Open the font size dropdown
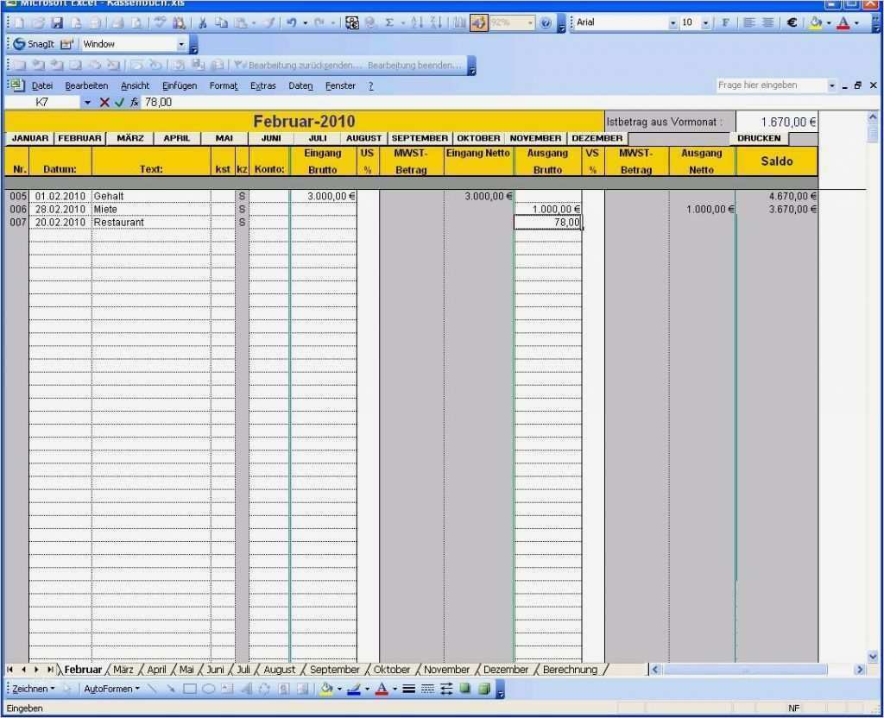Viewport: 884px width, 718px height. tap(706, 22)
